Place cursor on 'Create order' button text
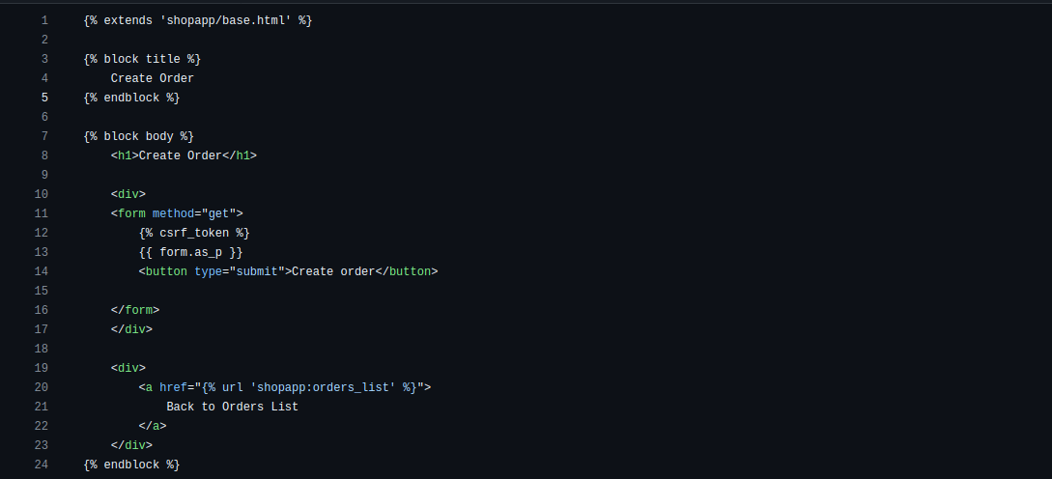The width and height of the screenshot is (1052, 479). (x=333, y=271)
